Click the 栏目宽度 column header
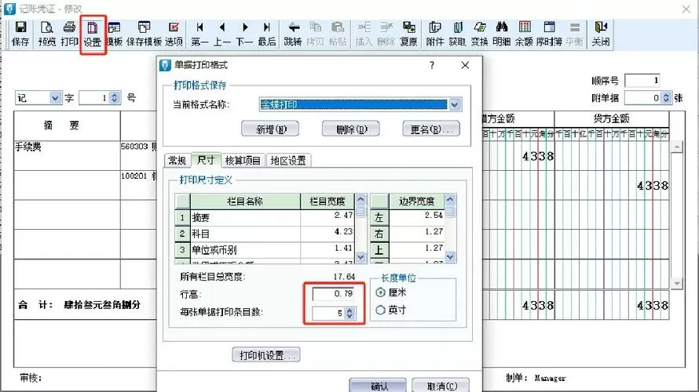This screenshot has width=699, height=392. point(328,201)
